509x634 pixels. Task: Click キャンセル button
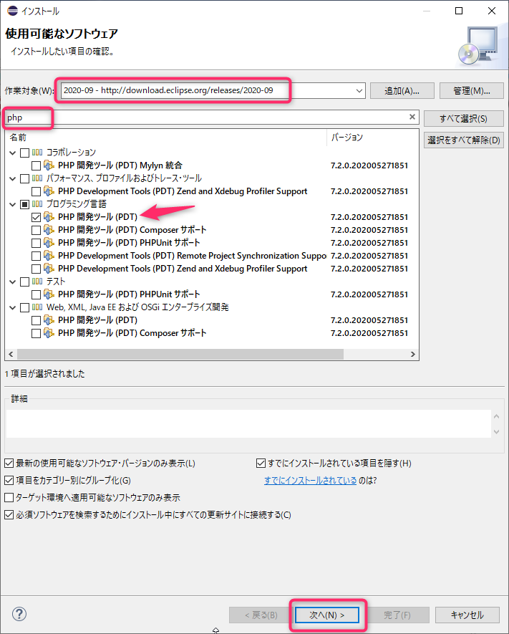(x=467, y=615)
